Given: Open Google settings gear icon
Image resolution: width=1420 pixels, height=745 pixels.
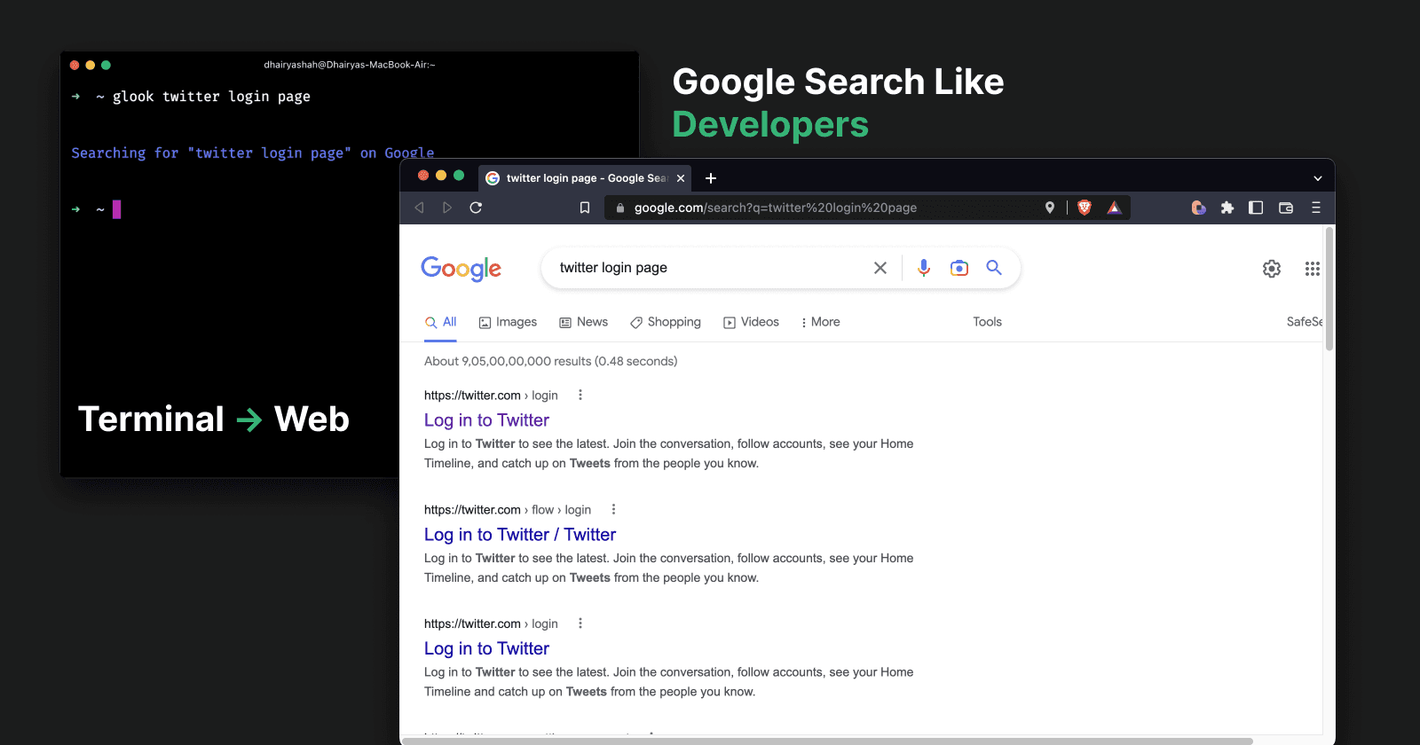Looking at the screenshot, I should click(x=1272, y=269).
